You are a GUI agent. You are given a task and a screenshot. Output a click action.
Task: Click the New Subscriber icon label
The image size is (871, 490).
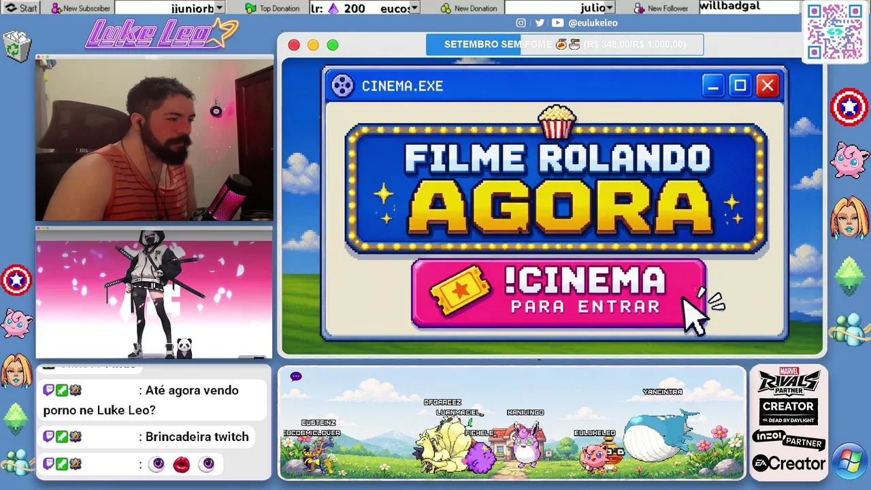point(80,8)
